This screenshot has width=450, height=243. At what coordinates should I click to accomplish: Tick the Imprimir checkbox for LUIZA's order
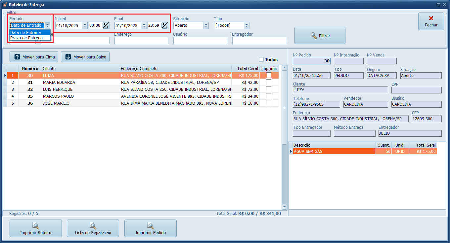269,75
